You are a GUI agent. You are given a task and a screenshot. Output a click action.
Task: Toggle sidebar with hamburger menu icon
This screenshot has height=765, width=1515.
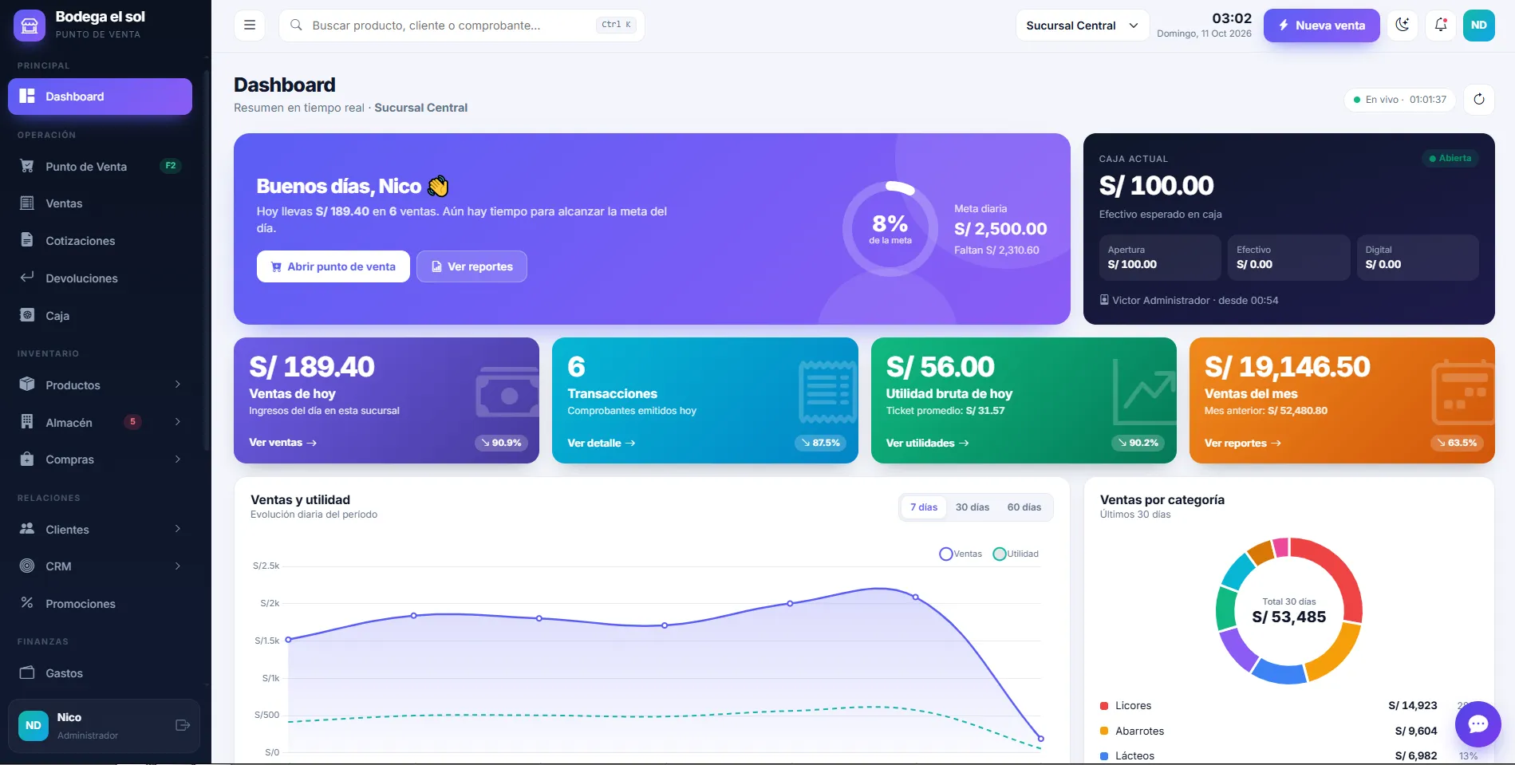click(x=250, y=25)
